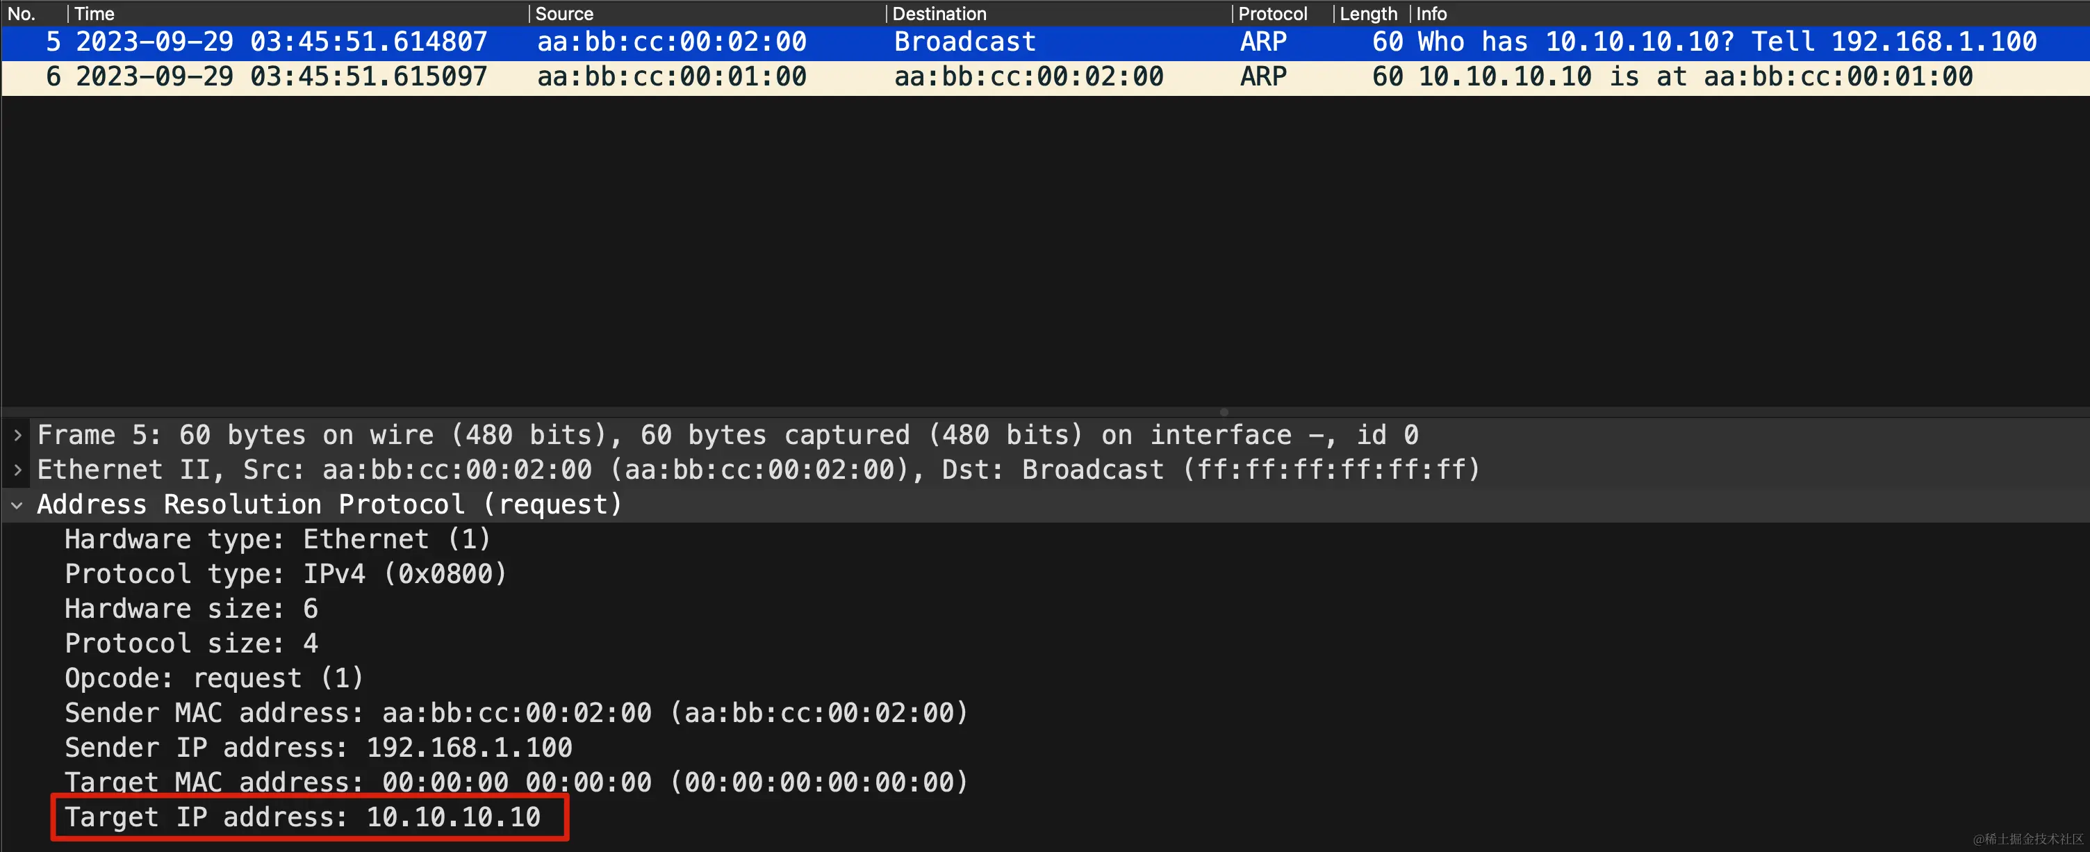Sort packets by the Time column
Viewport: 2090px width, 852px height.
tap(94, 13)
